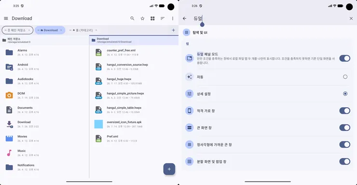Click the 큰 화면 창 icon

pos(189,128)
